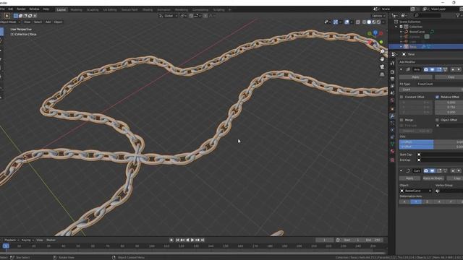The width and height of the screenshot is (463, 260).
Task: Toggle Curve modifier edit mode display
Action: click(439, 170)
